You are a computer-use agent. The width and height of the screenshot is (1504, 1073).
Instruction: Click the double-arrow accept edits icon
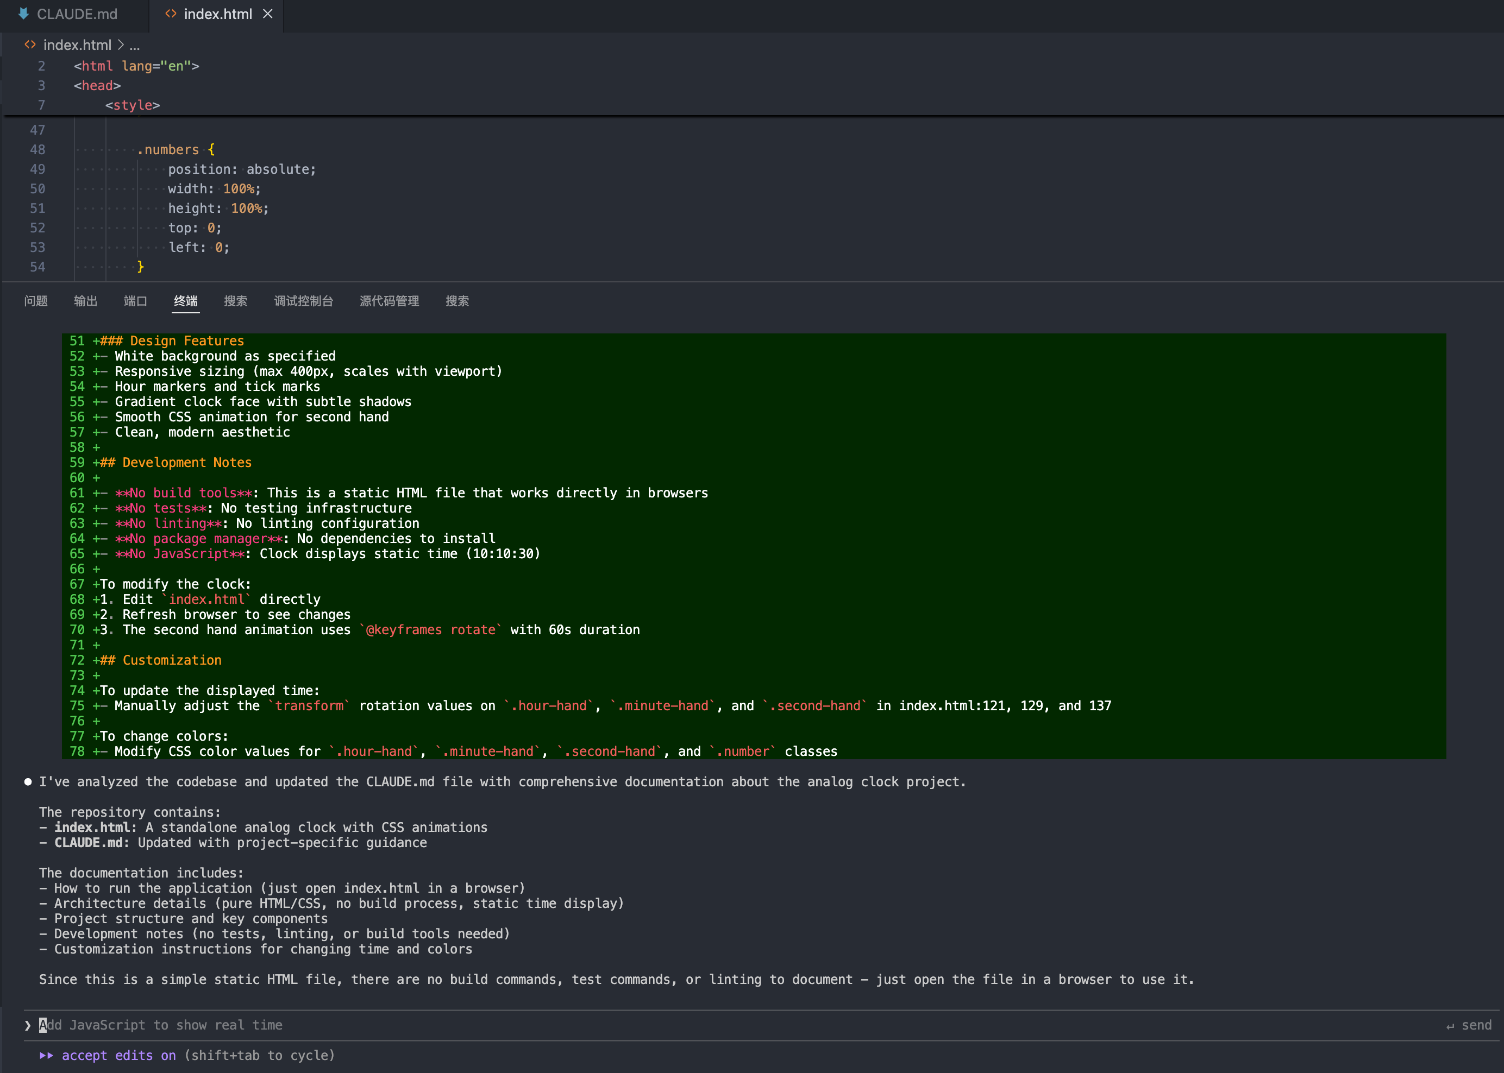click(46, 1055)
